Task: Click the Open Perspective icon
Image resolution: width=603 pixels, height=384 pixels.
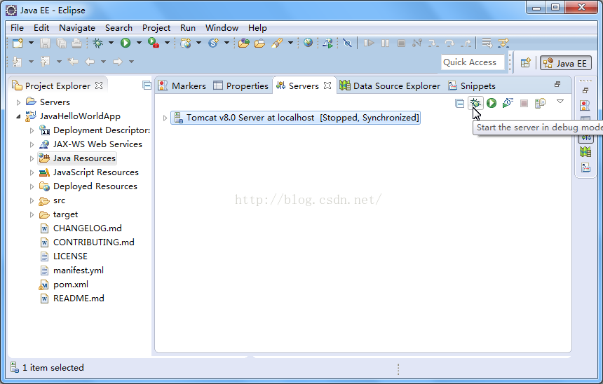Action: 525,62
